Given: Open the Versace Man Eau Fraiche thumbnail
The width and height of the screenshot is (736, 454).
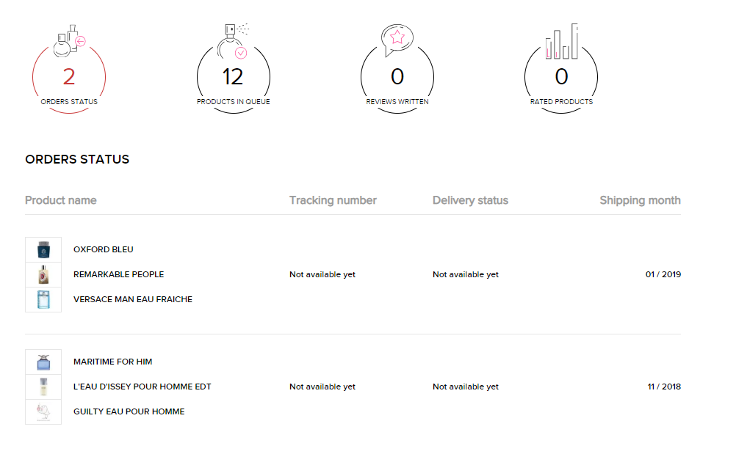Looking at the screenshot, I should [43, 299].
